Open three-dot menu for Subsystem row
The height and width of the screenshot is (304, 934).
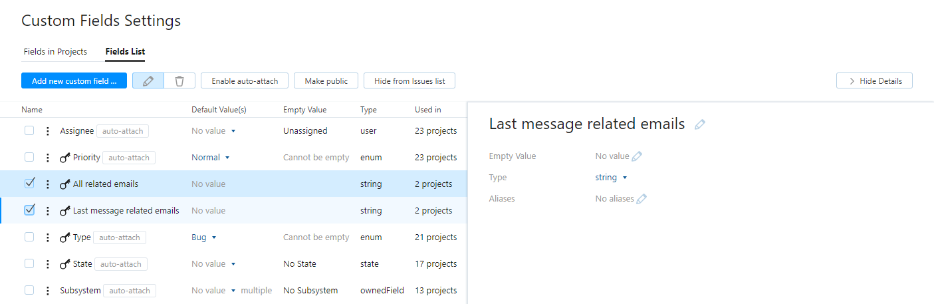click(47, 291)
